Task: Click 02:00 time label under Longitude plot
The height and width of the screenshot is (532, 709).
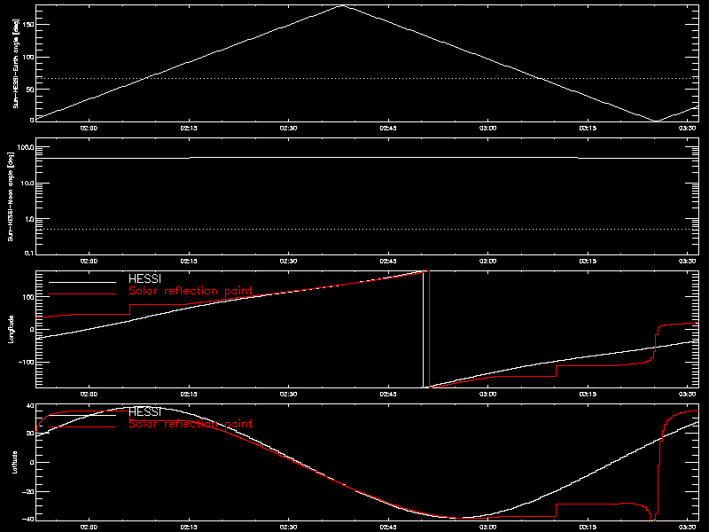Action: (90, 394)
